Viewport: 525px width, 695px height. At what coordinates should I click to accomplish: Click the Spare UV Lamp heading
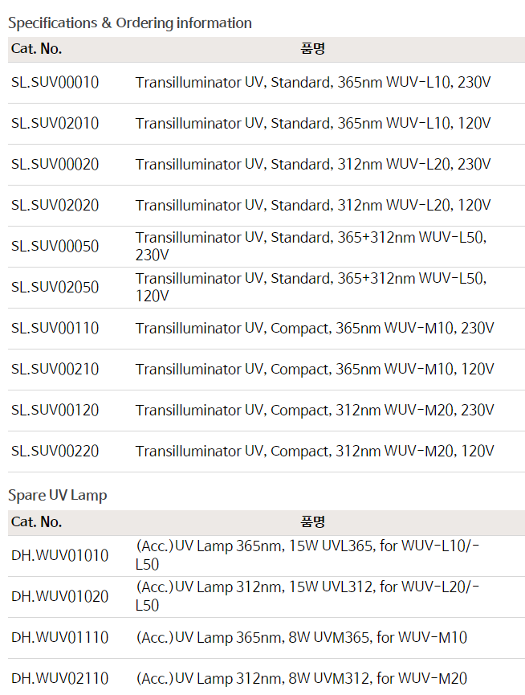(58, 495)
